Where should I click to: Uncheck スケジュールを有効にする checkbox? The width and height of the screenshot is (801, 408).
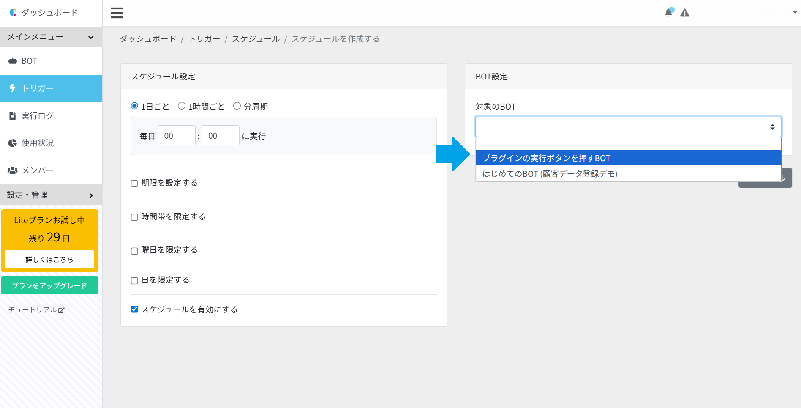click(134, 309)
